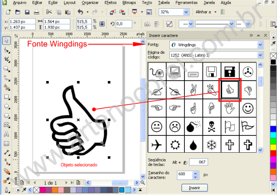Image resolution: width=277 pixels, height=195 pixels.
Task: Expand the docker double-chevron button
Action: coord(251,35)
